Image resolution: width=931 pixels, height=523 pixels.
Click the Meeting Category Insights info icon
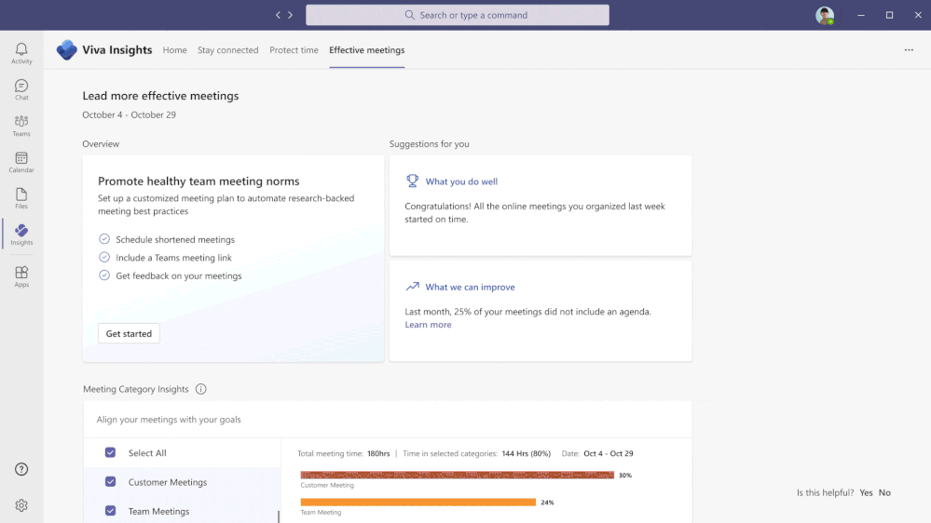pyautogui.click(x=200, y=389)
